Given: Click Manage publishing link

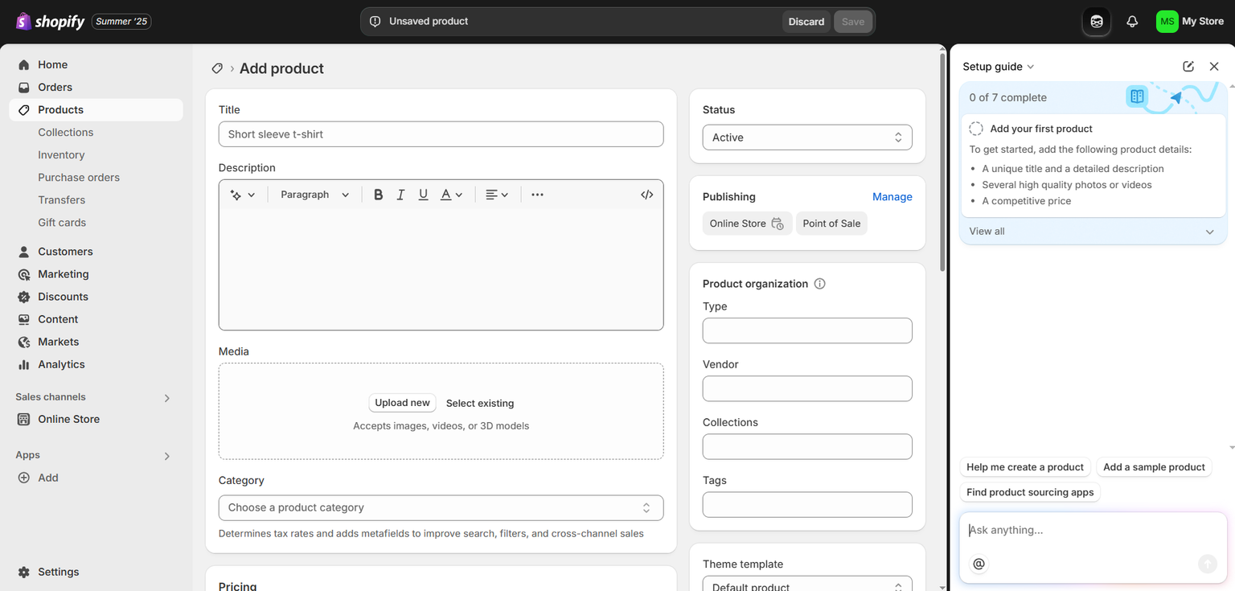Looking at the screenshot, I should coord(892,197).
